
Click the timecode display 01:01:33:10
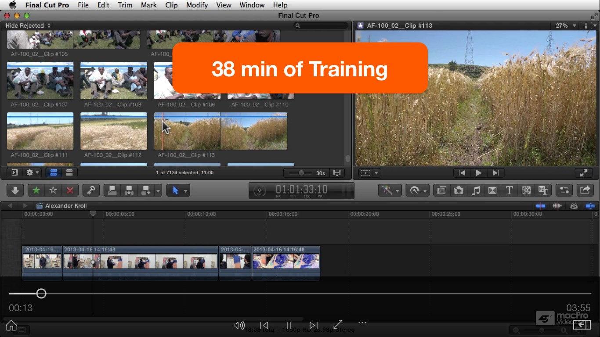pos(301,190)
